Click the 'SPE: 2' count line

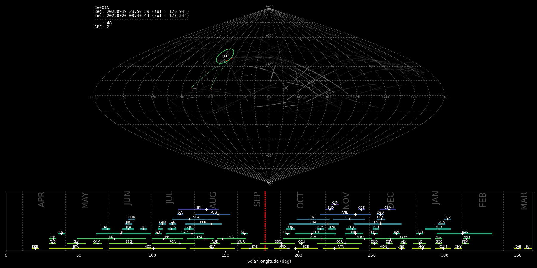[102, 27]
